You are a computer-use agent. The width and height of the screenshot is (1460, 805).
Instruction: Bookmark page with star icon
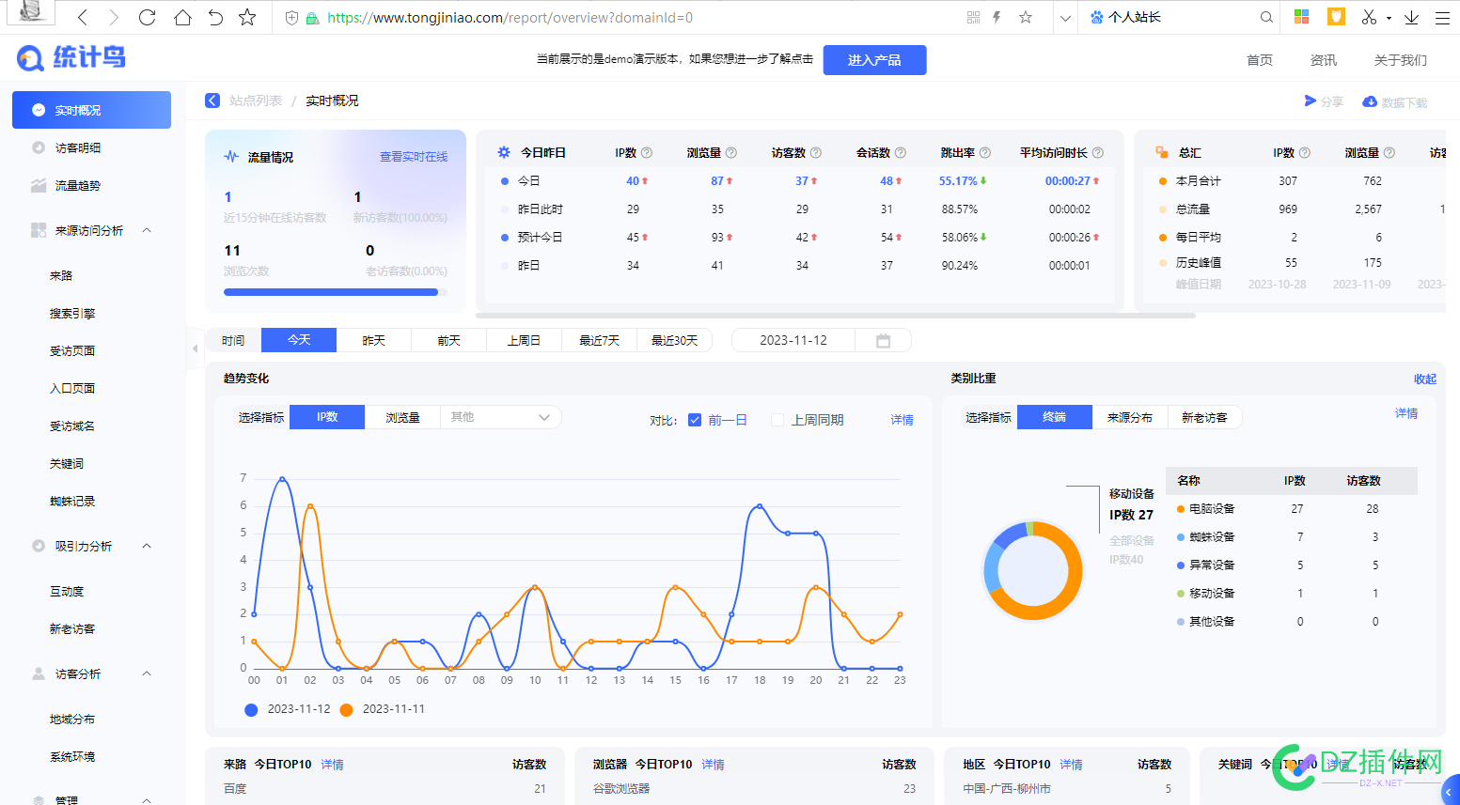pos(247,17)
